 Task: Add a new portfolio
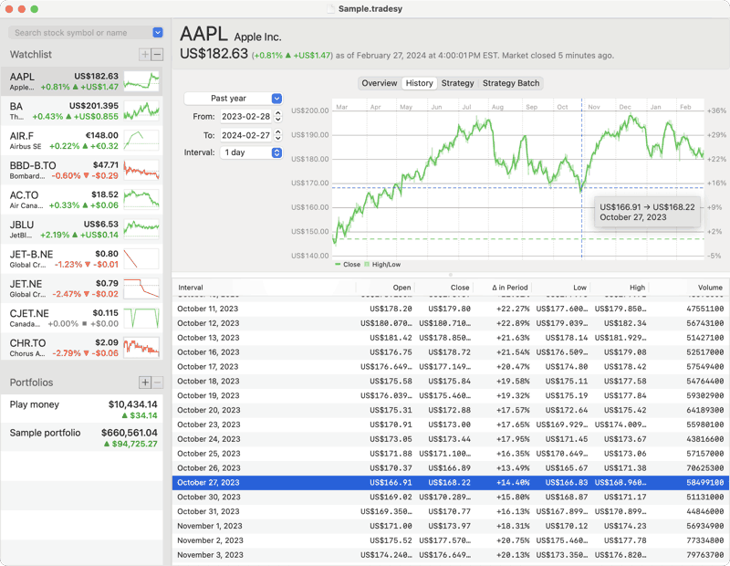click(x=144, y=383)
